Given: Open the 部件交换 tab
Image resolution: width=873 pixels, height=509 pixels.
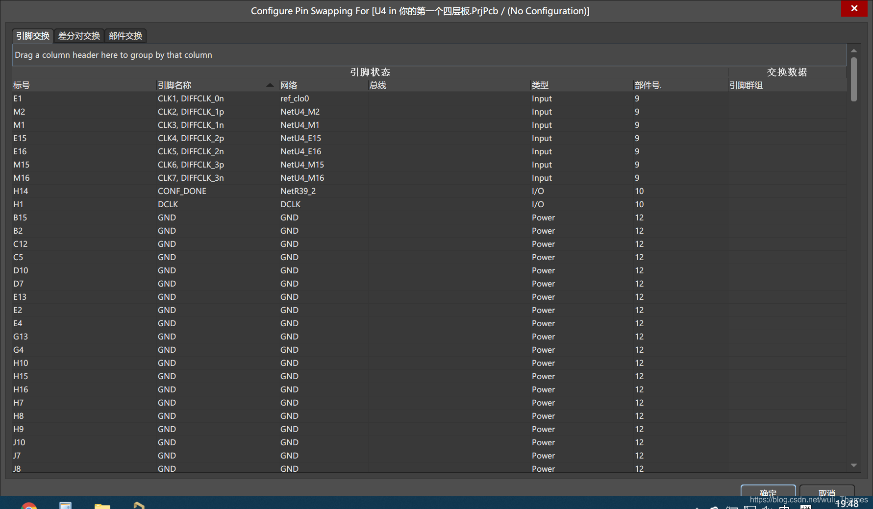Looking at the screenshot, I should tap(125, 36).
